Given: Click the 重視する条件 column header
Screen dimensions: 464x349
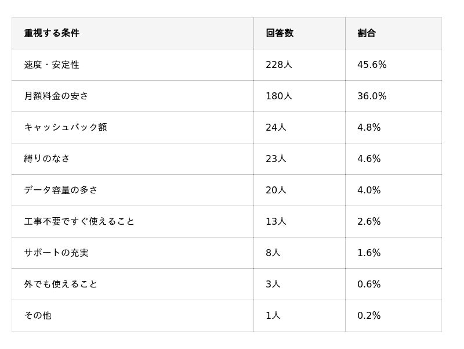Looking at the screenshot, I should (x=52, y=33).
